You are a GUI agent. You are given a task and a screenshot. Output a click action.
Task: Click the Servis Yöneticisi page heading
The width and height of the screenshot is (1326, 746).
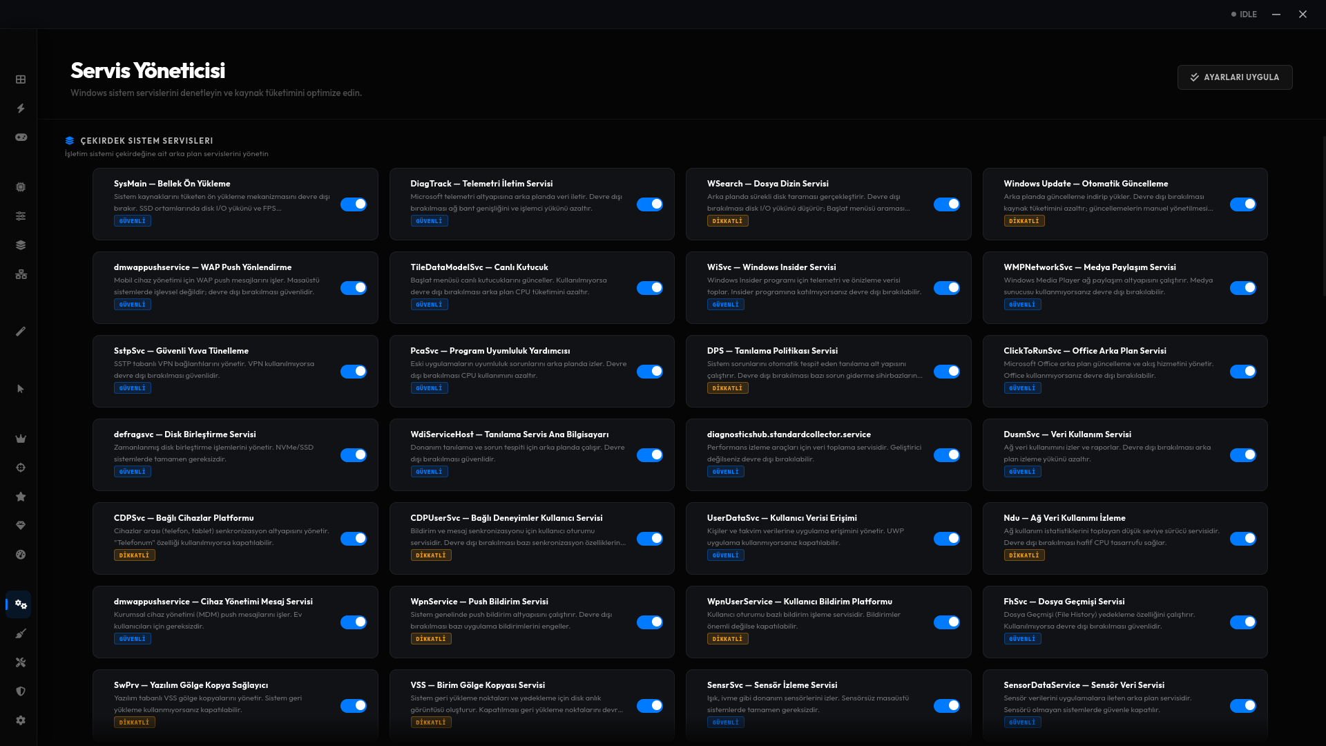148,70
